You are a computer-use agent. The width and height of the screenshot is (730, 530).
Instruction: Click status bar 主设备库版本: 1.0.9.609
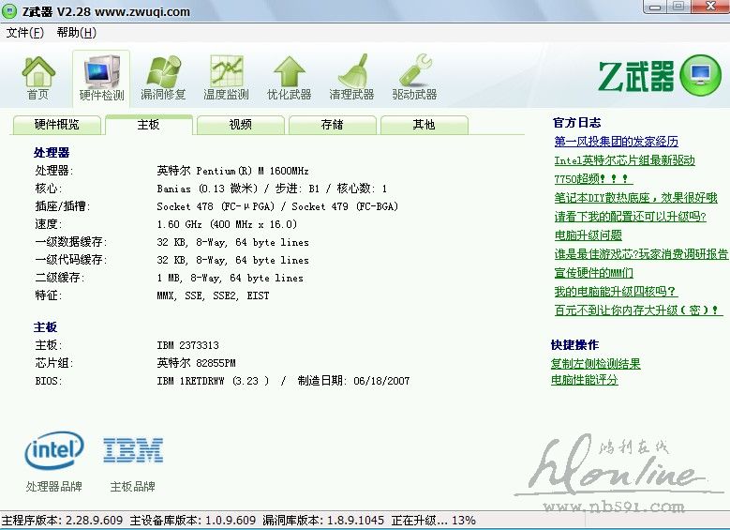point(193,521)
